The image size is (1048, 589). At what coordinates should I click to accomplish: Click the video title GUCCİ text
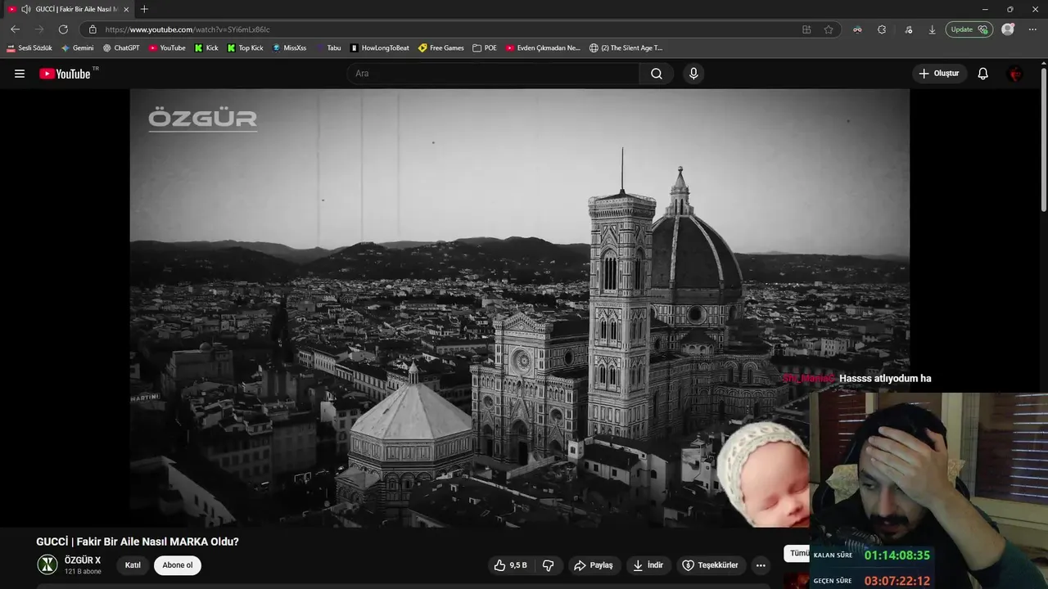click(x=138, y=542)
